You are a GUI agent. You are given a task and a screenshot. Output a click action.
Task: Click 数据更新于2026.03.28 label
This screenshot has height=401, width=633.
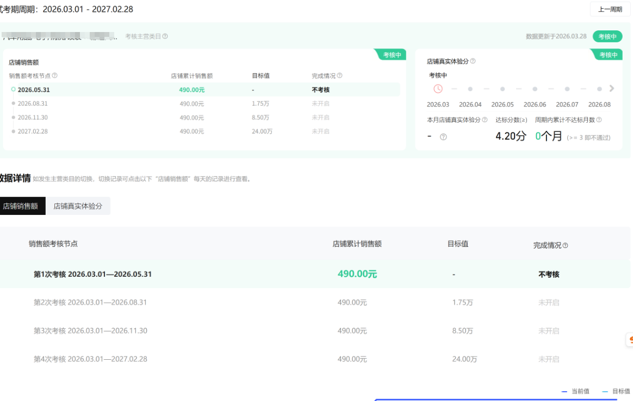[x=556, y=36]
